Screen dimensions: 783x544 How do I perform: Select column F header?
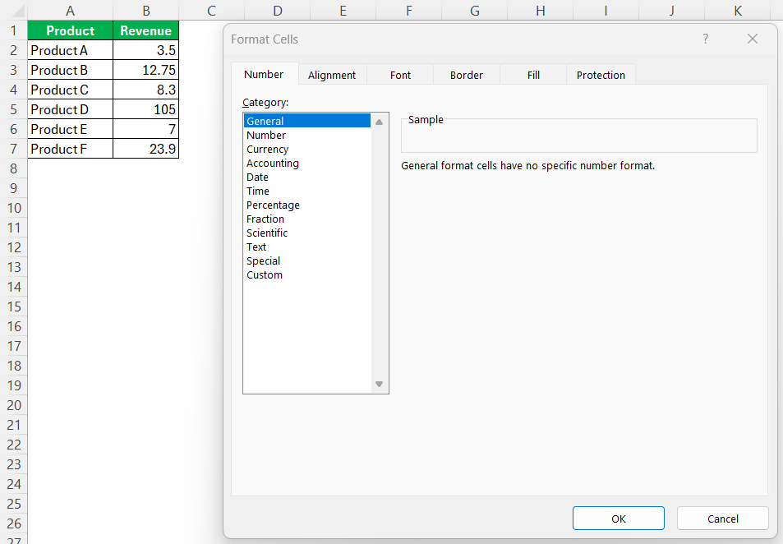(x=409, y=11)
